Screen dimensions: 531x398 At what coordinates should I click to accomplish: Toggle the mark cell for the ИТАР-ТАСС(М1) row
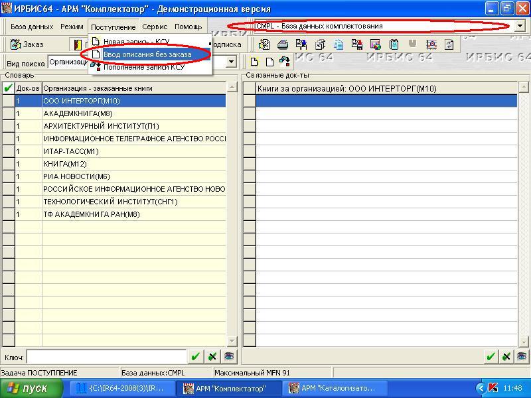8,151
